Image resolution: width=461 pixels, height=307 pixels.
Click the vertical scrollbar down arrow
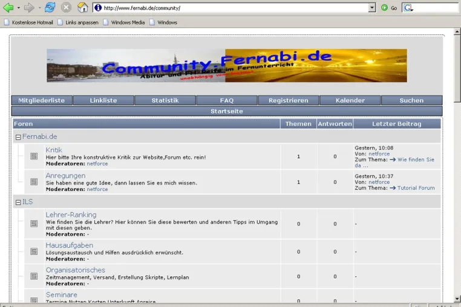[457, 299]
